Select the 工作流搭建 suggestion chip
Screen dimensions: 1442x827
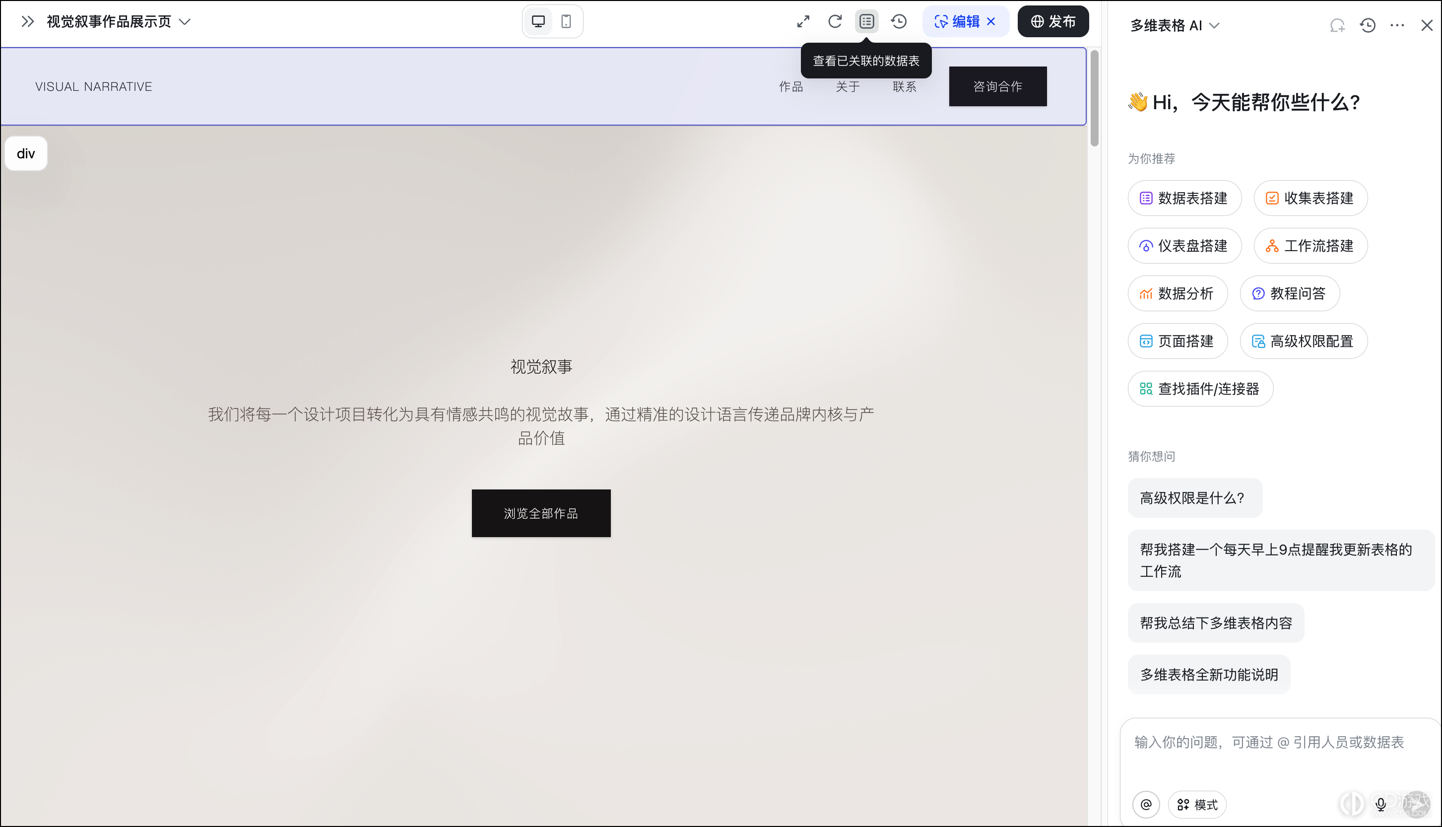[1311, 246]
